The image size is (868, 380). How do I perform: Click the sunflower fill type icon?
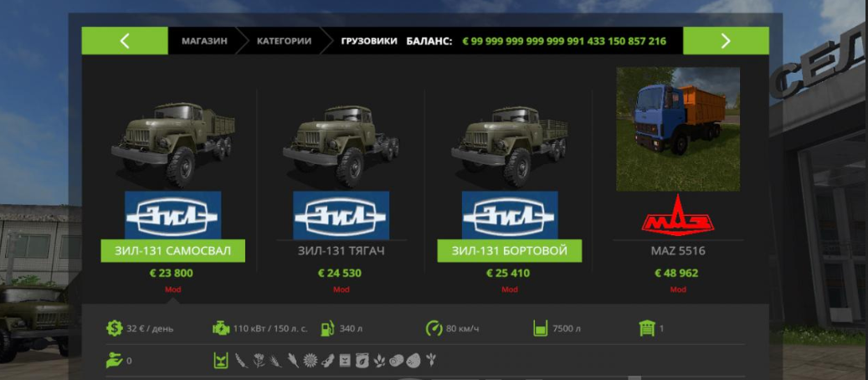pyautogui.click(x=310, y=361)
